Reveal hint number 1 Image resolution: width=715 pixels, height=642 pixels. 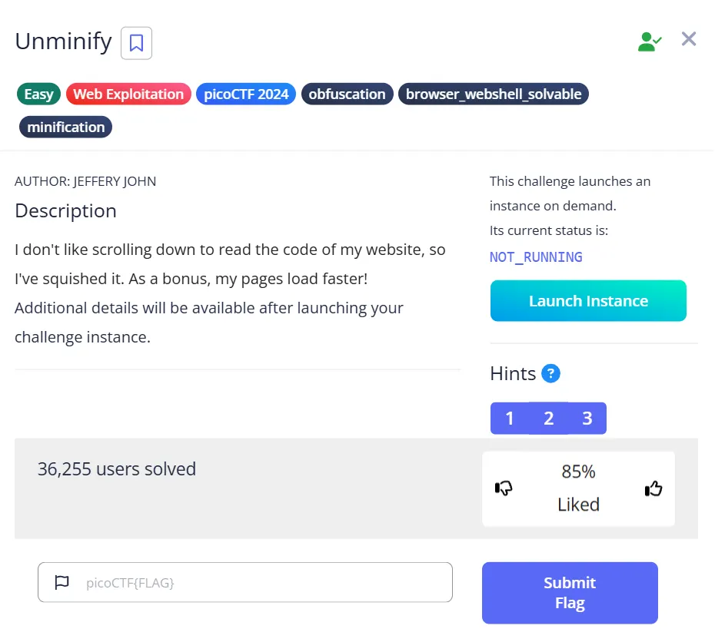[509, 418]
